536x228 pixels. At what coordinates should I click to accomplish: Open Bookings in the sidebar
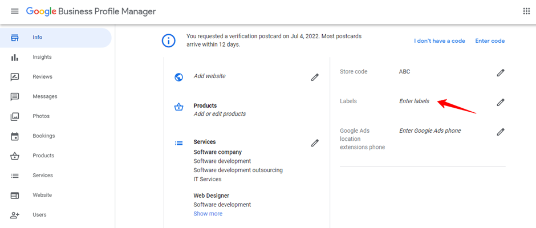43,136
